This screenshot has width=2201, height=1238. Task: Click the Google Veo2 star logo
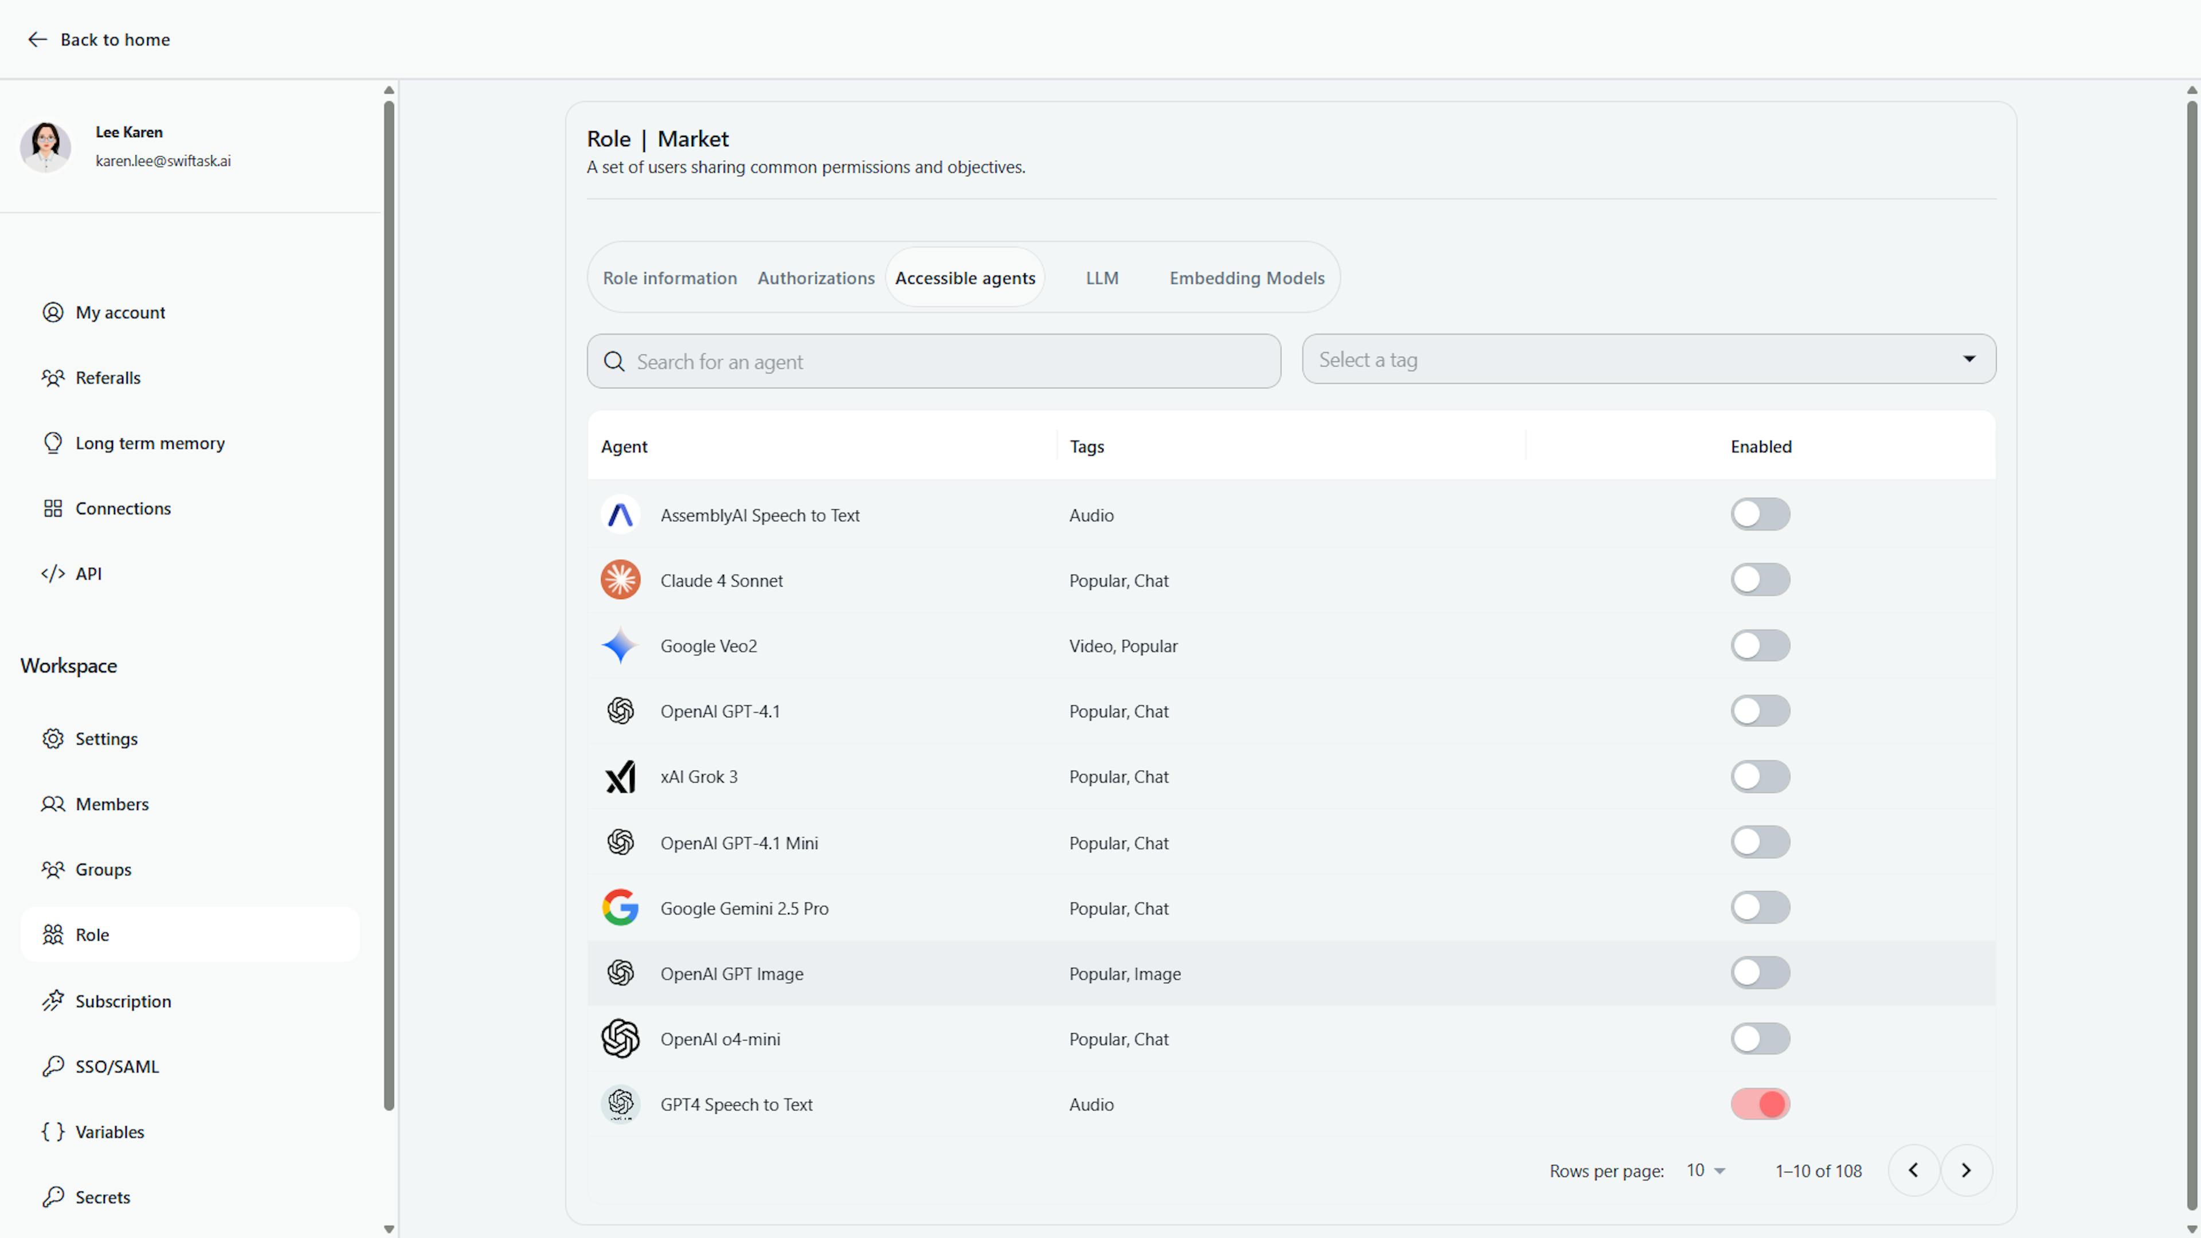(x=620, y=646)
